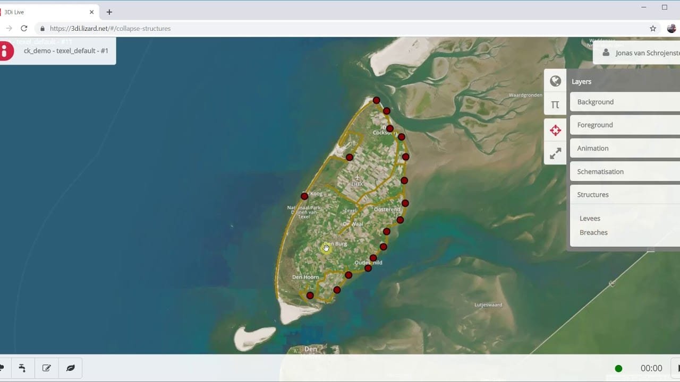Open a new browser tab
The width and height of the screenshot is (680, 382).
(x=109, y=12)
